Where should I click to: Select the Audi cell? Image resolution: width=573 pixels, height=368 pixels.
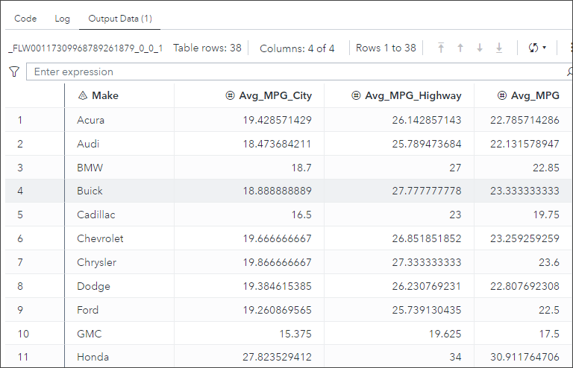click(119, 144)
